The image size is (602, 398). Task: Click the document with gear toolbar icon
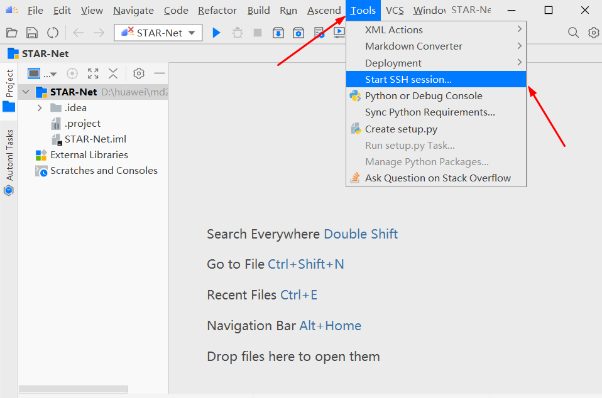tap(319, 33)
